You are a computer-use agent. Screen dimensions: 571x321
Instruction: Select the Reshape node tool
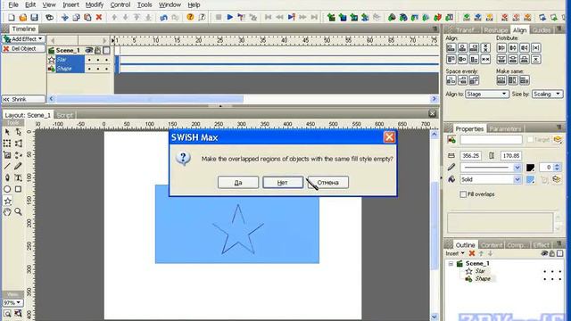click(18, 132)
